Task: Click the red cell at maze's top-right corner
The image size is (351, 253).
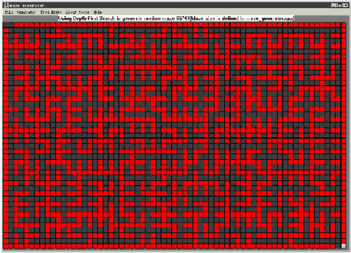Action: click(x=344, y=25)
